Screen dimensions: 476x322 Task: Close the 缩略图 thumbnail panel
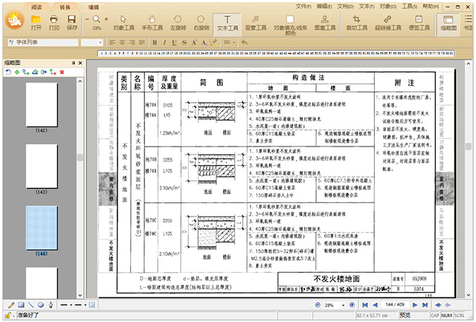80,62
